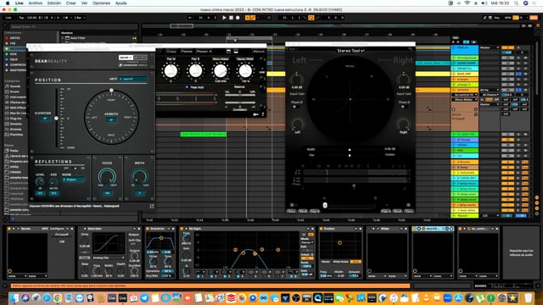
Task: Click the browser search field
Action: (74, 26)
